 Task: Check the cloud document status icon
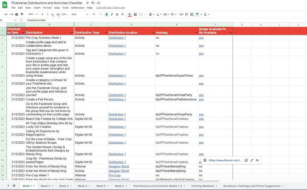pos(99,3)
